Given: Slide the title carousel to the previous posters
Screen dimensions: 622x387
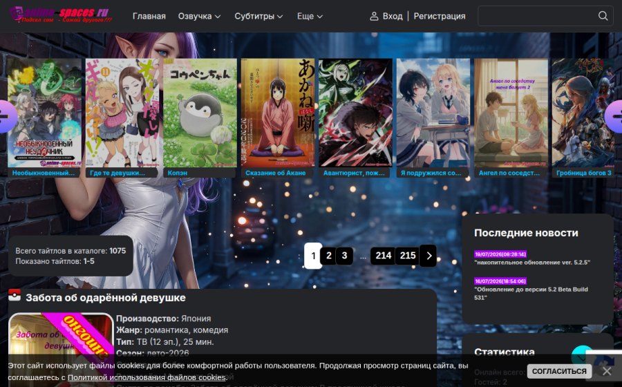Looking at the screenshot, I should tap(6, 116).
